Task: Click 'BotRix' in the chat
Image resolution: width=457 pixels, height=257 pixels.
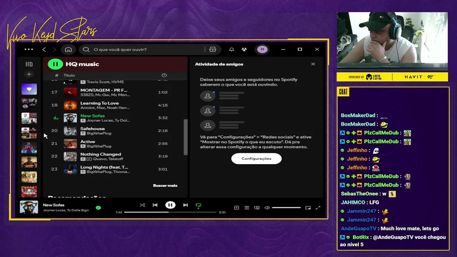Action: pyautogui.click(x=361, y=237)
